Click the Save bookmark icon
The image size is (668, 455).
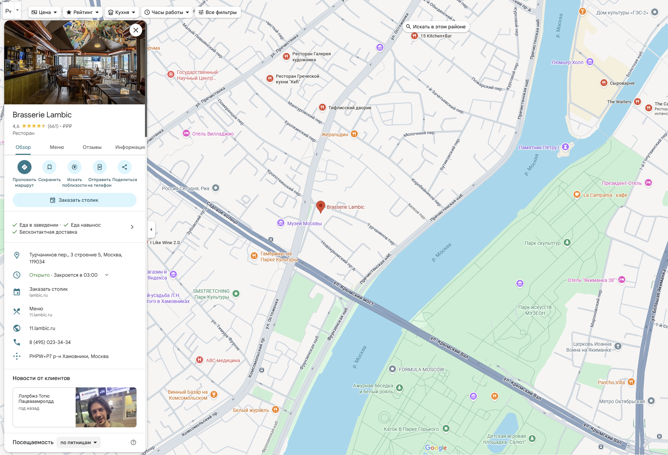[x=49, y=167]
